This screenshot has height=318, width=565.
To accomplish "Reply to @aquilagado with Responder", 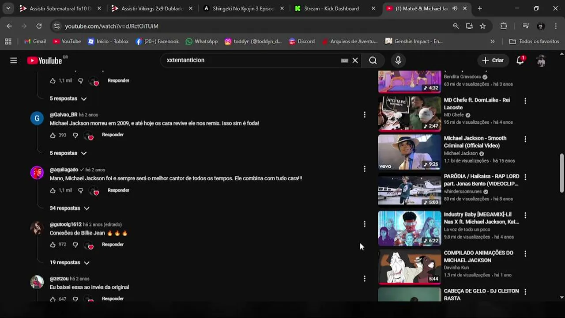I will click(118, 190).
